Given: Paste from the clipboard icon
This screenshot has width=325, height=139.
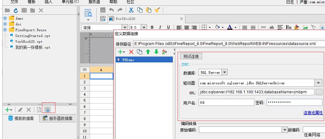Looking at the screenshot, I should 148,10.
